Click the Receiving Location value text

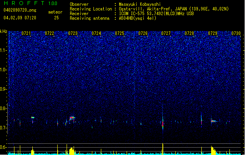(x=174, y=9)
